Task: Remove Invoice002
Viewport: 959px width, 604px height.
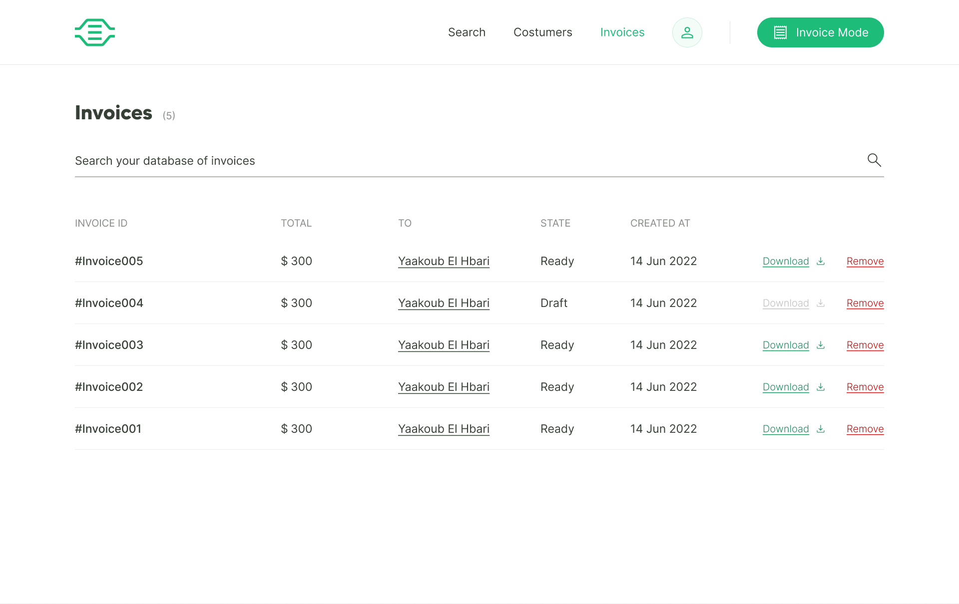Action: pyautogui.click(x=865, y=387)
